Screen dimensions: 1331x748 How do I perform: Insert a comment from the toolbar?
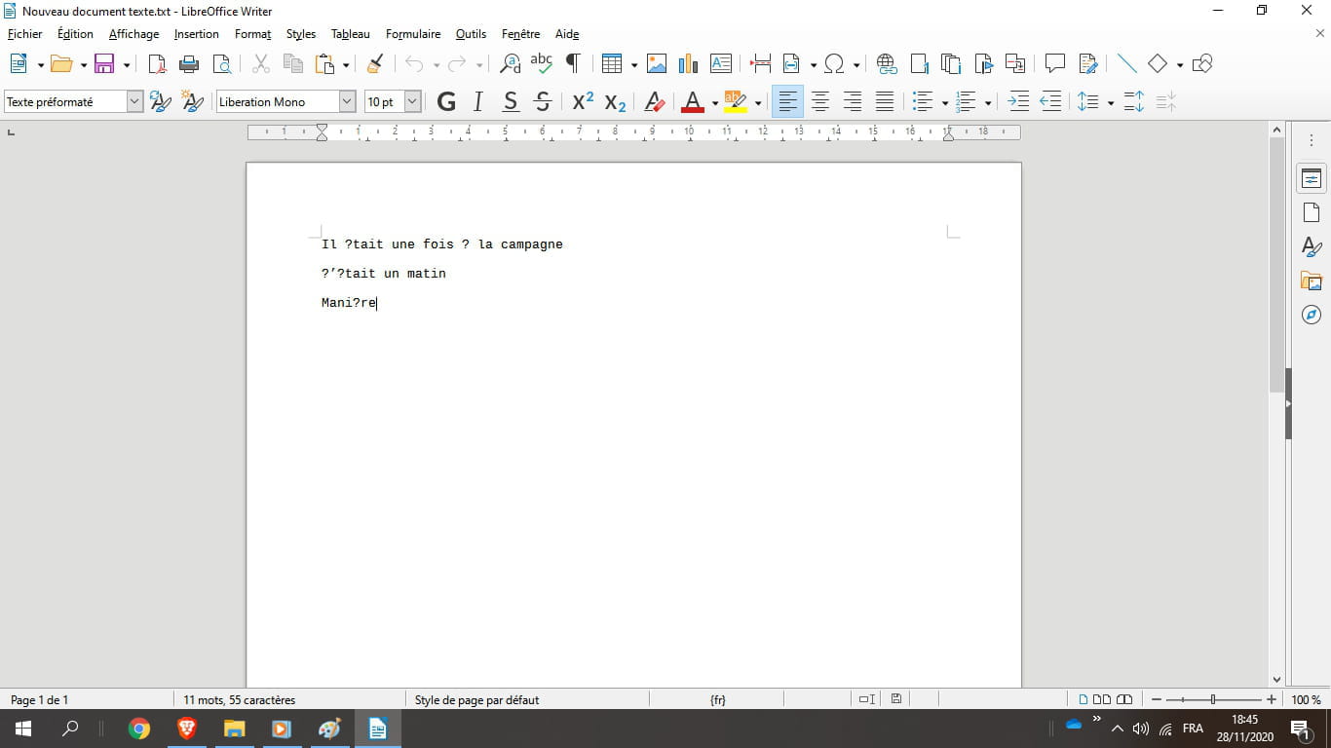pyautogui.click(x=1054, y=64)
